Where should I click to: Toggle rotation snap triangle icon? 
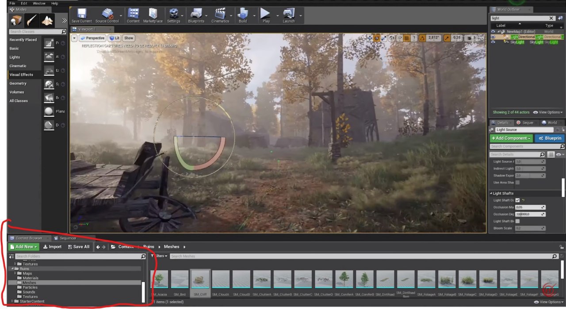point(422,38)
